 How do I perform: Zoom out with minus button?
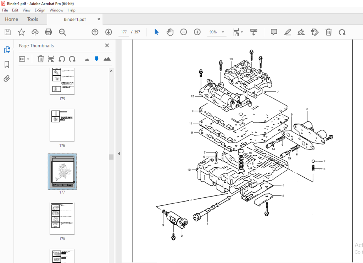click(x=184, y=32)
